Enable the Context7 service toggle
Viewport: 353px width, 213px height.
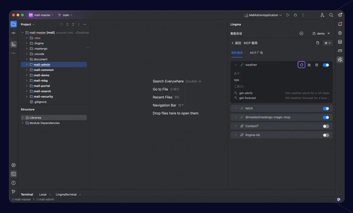click(x=326, y=126)
